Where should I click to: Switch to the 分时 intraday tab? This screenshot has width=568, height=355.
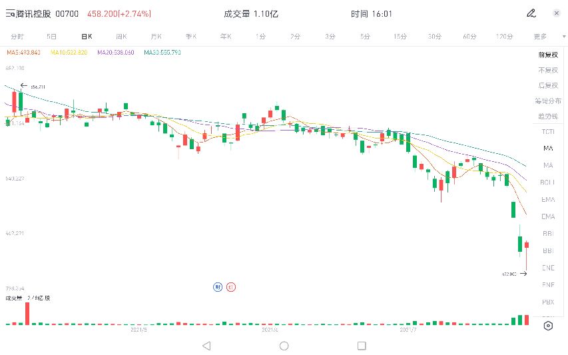17,37
